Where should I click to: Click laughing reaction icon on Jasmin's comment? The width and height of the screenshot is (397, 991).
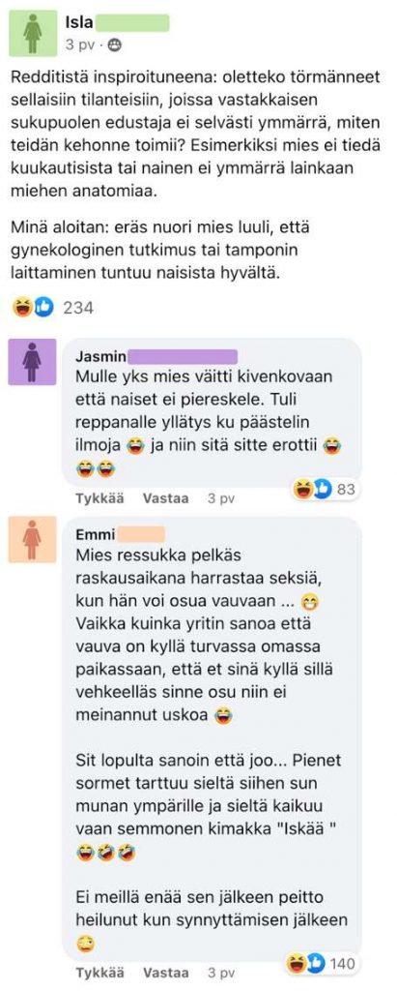[x=303, y=489]
